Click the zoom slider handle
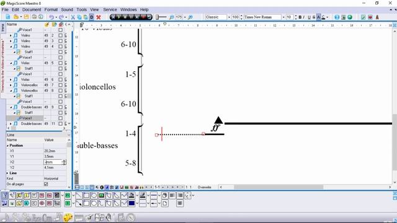 click(x=157, y=17)
